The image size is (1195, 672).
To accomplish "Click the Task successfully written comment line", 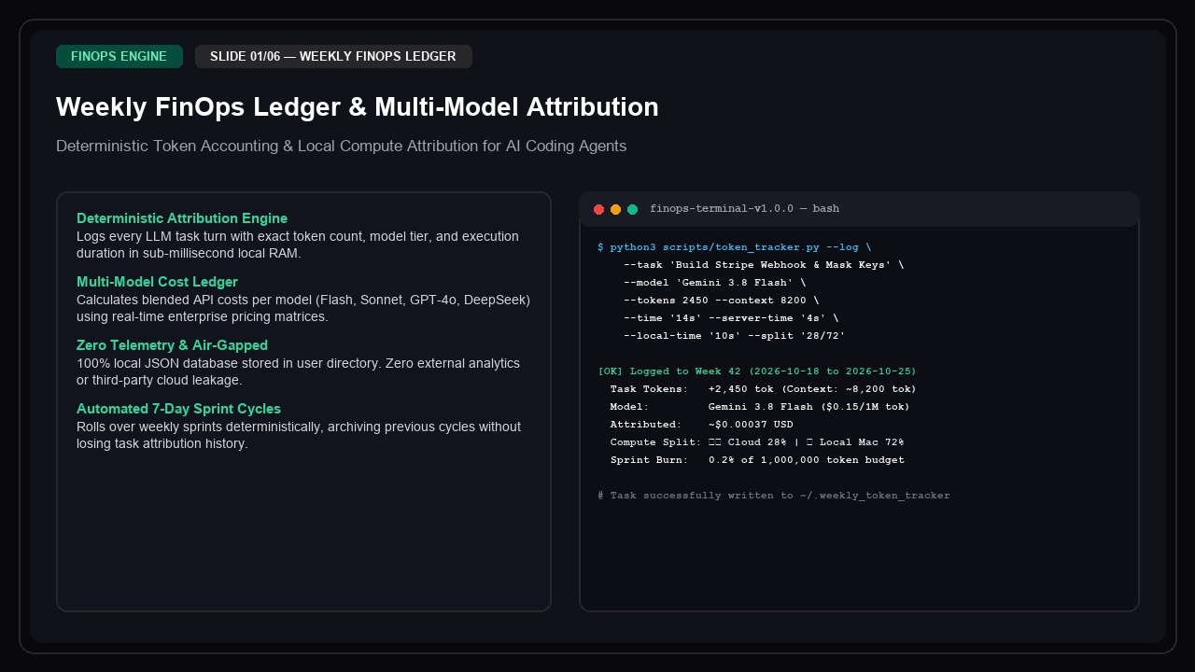I will pos(774,496).
